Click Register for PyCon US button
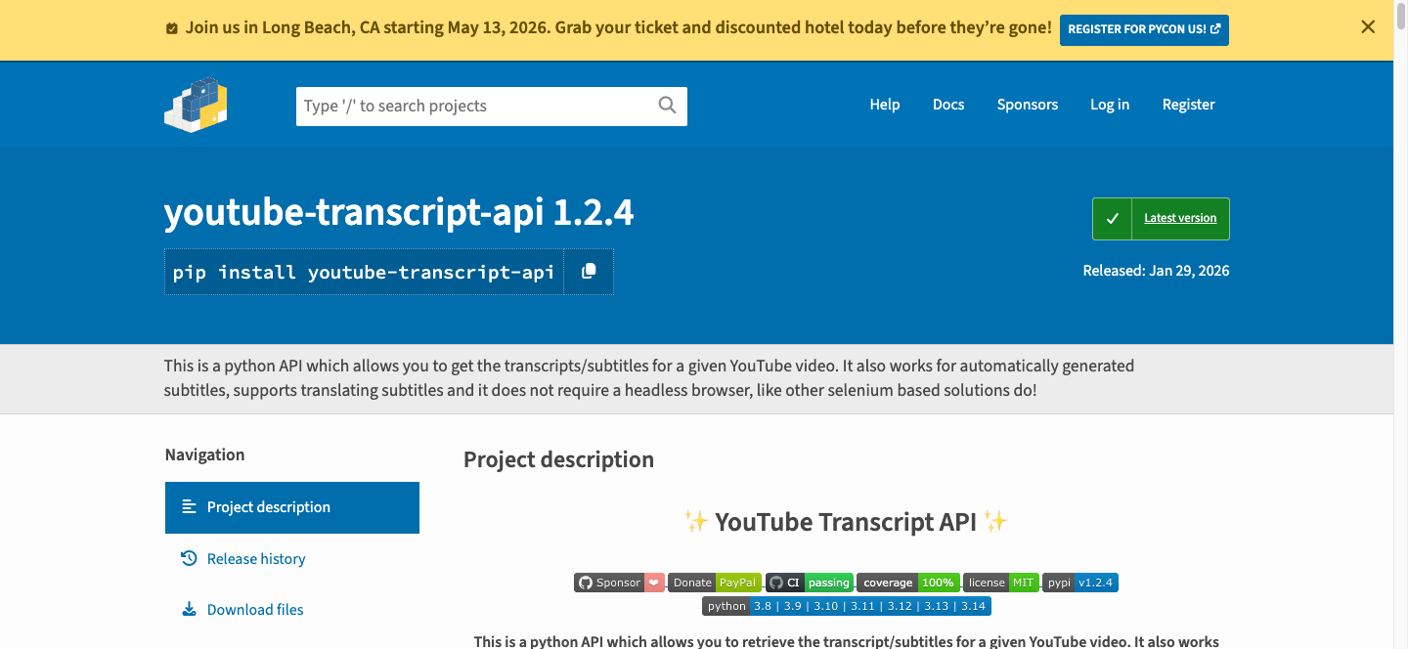 coord(1144,29)
